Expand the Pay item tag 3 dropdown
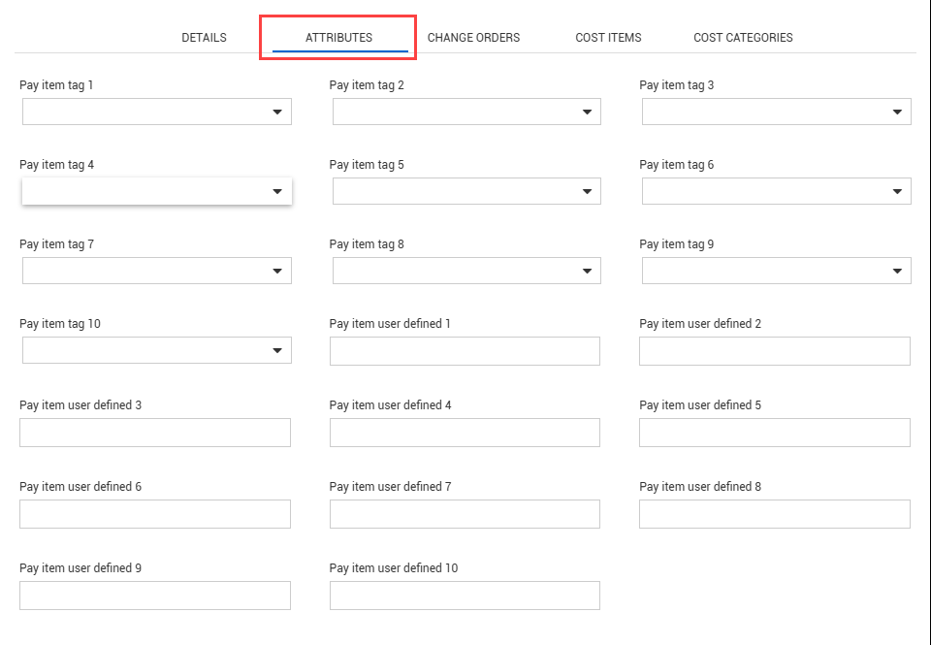931x645 pixels. pyautogui.click(x=777, y=112)
